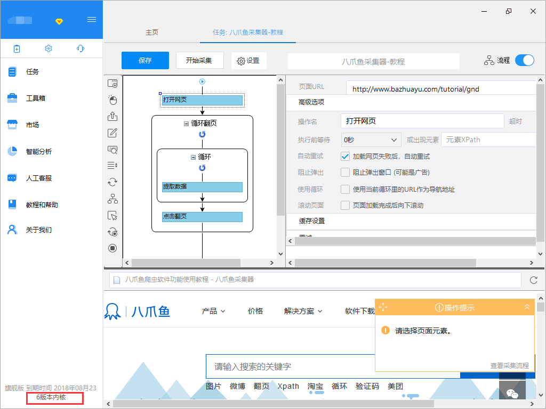Select the click element mouse tool icon
The height and width of the screenshot is (409, 546).
pyautogui.click(x=113, y=100)
